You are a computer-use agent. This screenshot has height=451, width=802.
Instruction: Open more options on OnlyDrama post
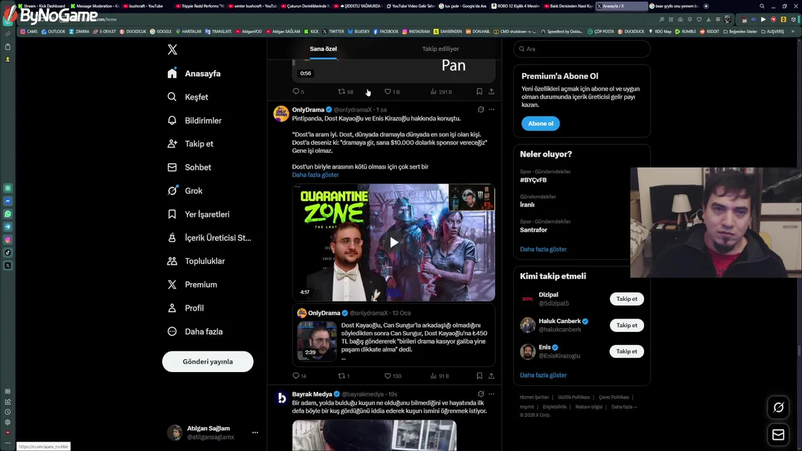491,110
